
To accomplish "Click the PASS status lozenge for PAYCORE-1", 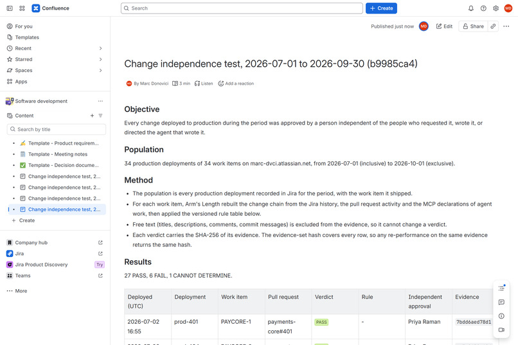I will [321, 323].
